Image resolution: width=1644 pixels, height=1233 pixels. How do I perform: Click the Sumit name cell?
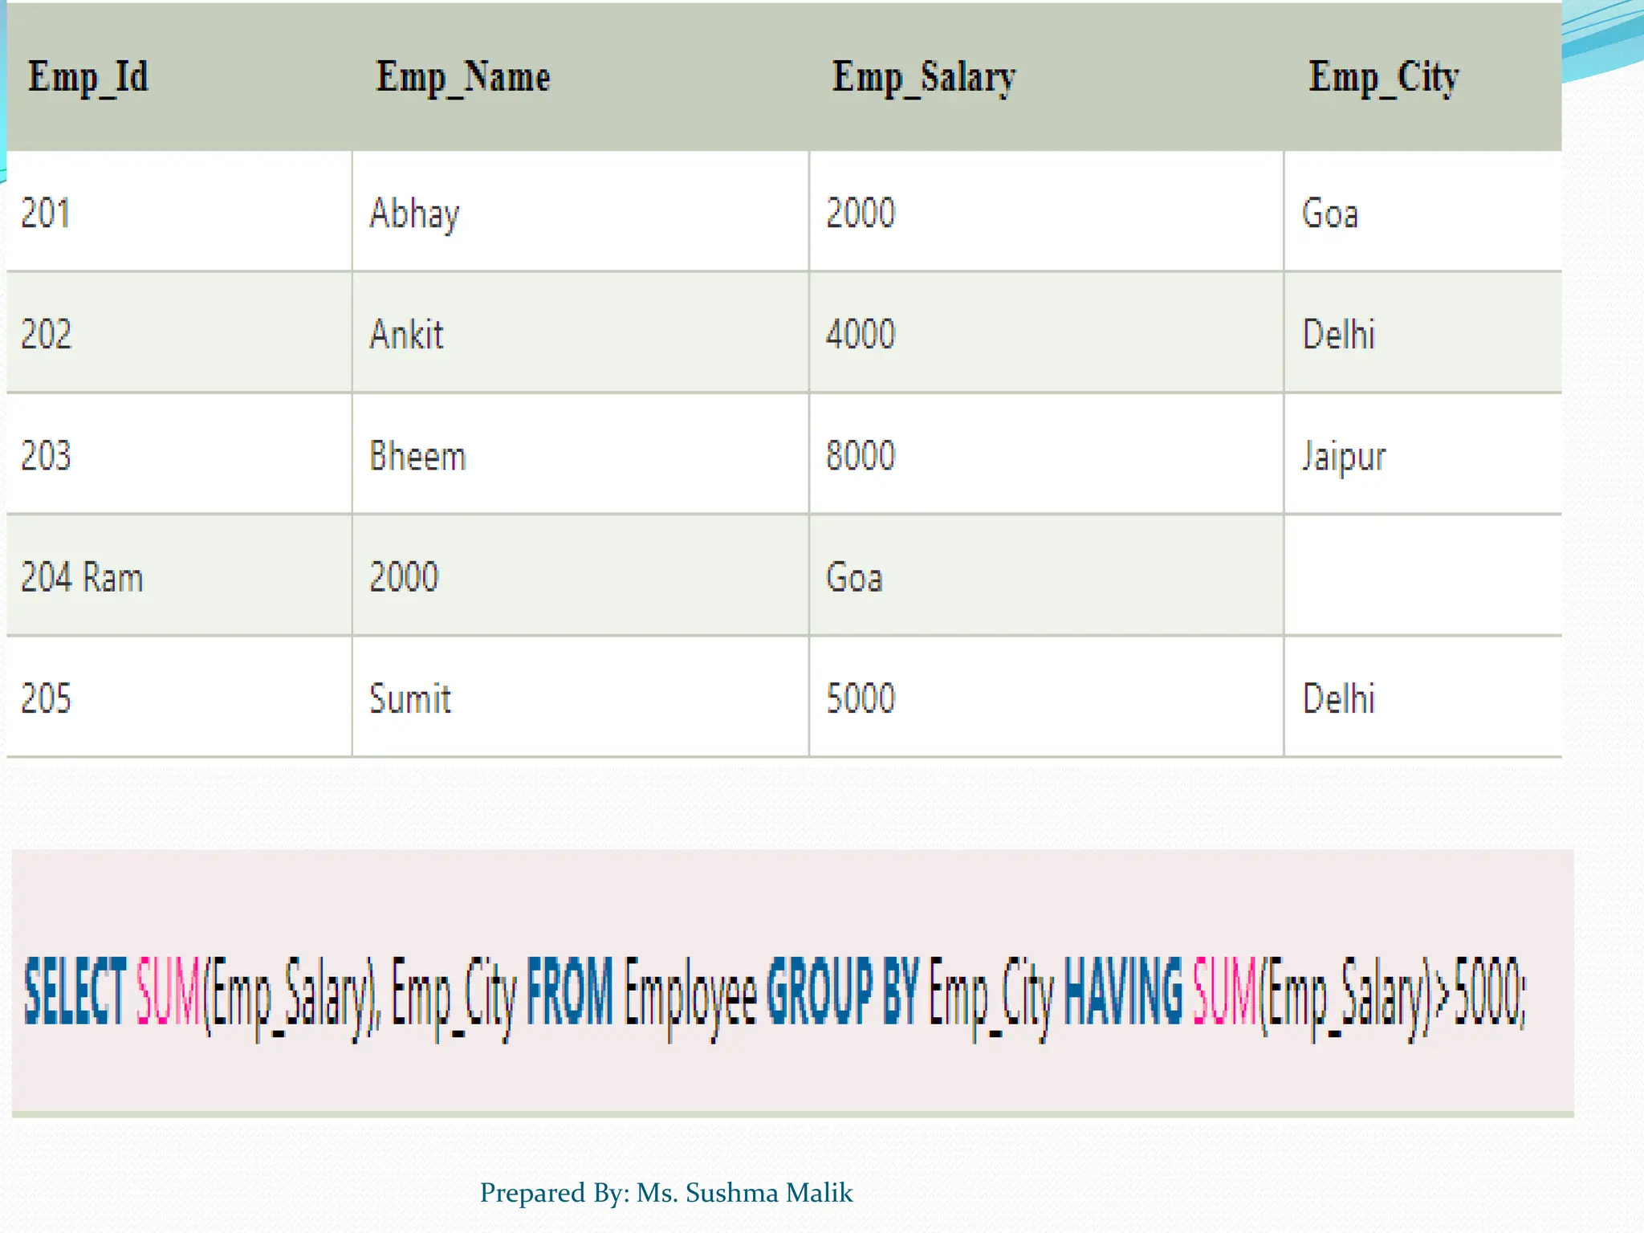coord(410,698)
